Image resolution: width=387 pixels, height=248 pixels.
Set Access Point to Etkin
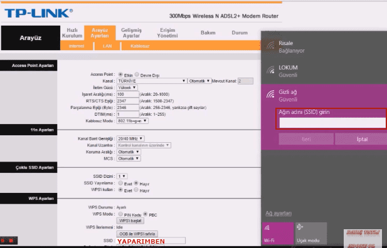pyautogui.click(x=120, y=74)
